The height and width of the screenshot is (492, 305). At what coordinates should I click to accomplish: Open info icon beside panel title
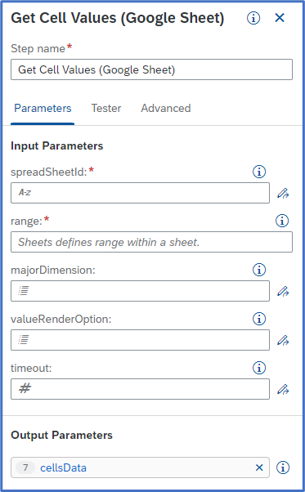[x=253, y=18]
